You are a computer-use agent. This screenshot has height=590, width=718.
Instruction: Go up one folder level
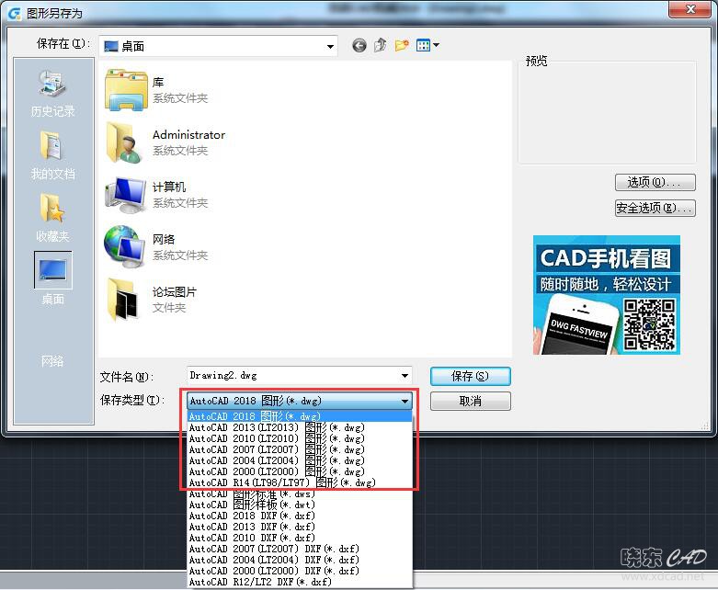380,46
